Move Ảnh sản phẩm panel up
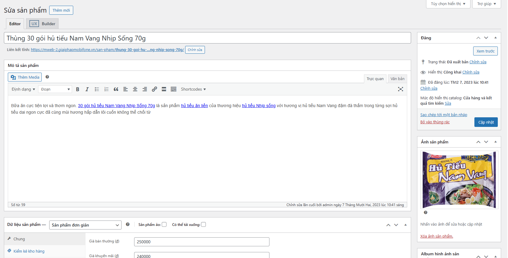Image resolution: width=508 pixels, height=258 pixels. [478, 142]
